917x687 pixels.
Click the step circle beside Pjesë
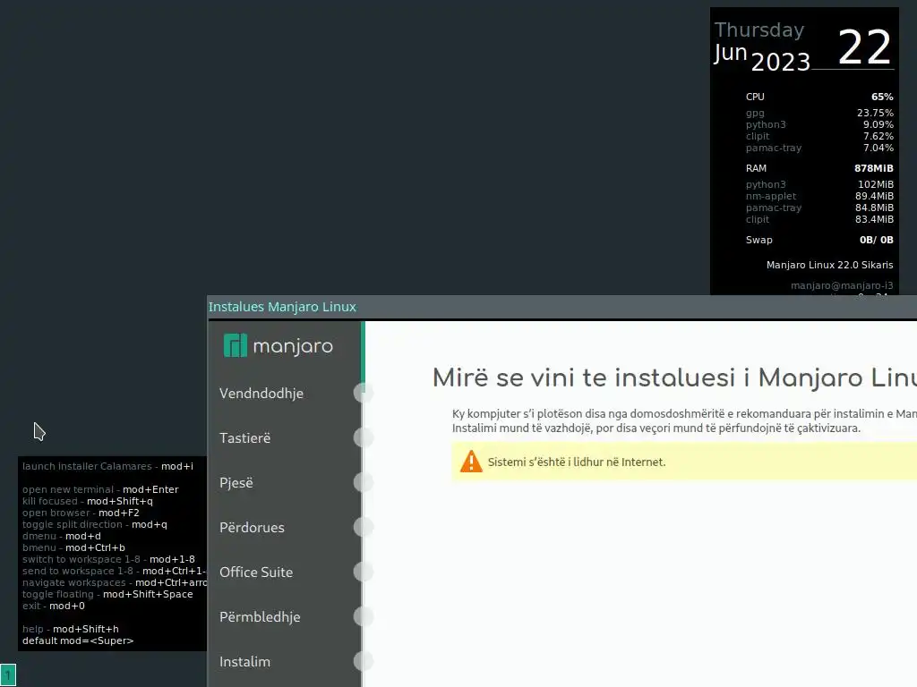coord(364,482)
